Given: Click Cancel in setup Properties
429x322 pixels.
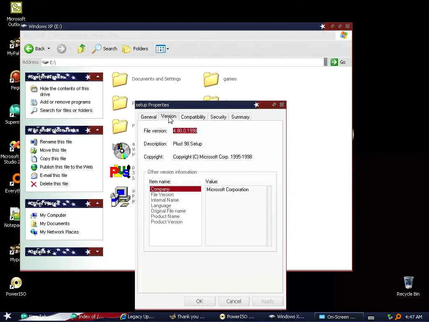Looking at the screenshot, I should point(234,301).
